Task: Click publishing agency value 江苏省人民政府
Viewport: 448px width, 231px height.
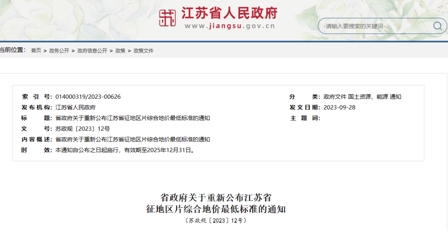Action: pyautogui.click(x=75, y=108)
